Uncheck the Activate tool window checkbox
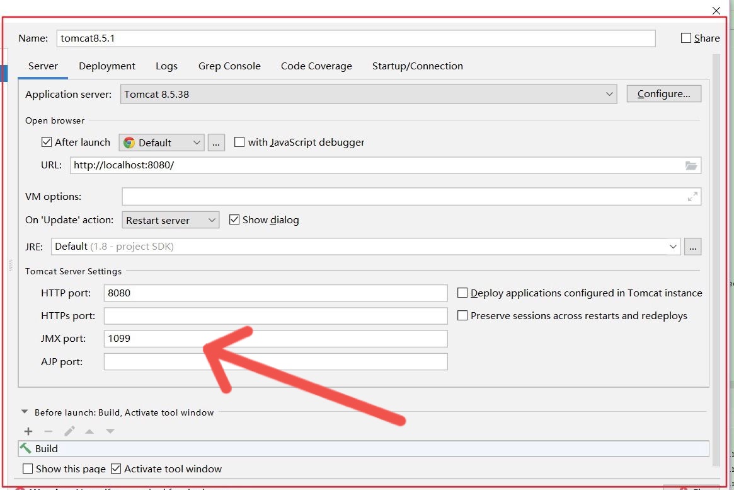The width and height of the screenshot is (734, 490). tap(116, 469)
